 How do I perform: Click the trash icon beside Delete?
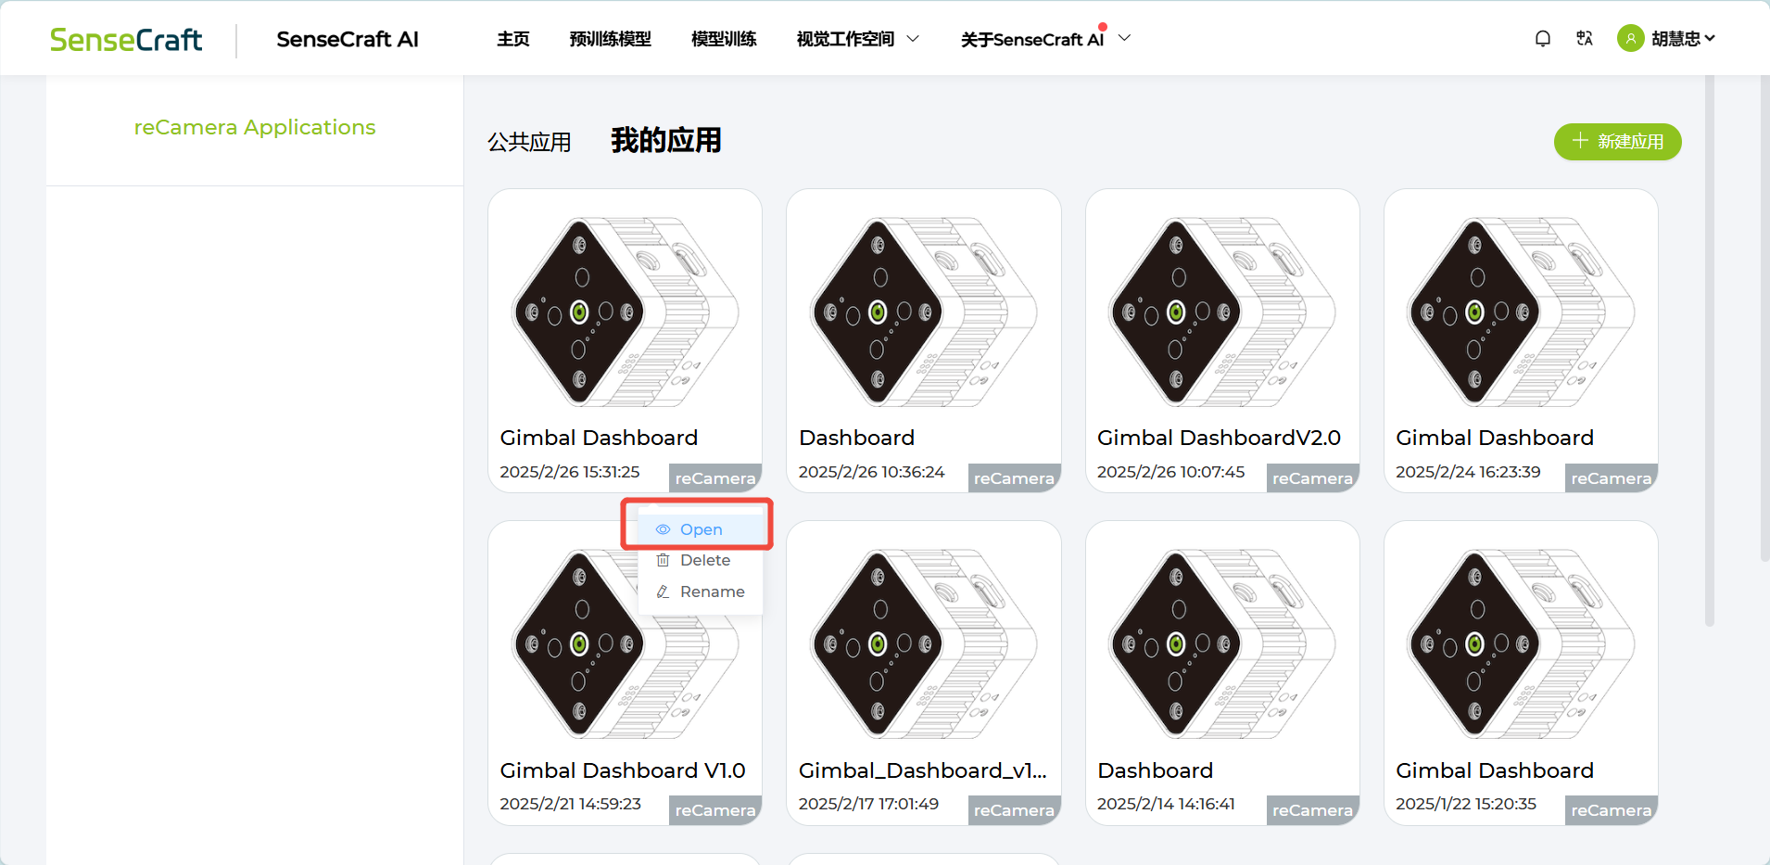[x=663, y=560]
